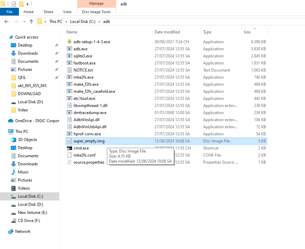
Task: Open the Disc Image Tools tab
Action: point(96,12)
